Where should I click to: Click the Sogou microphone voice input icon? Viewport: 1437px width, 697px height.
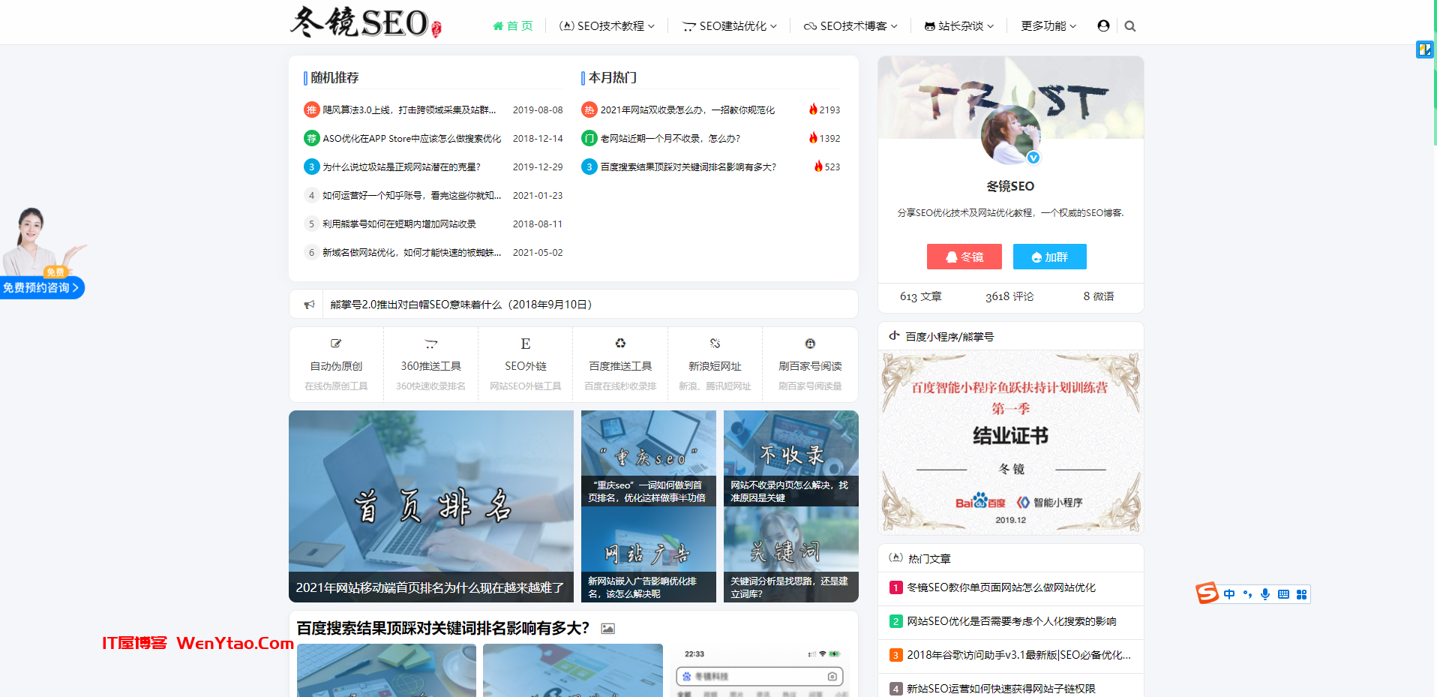(x=1265, y=594)
